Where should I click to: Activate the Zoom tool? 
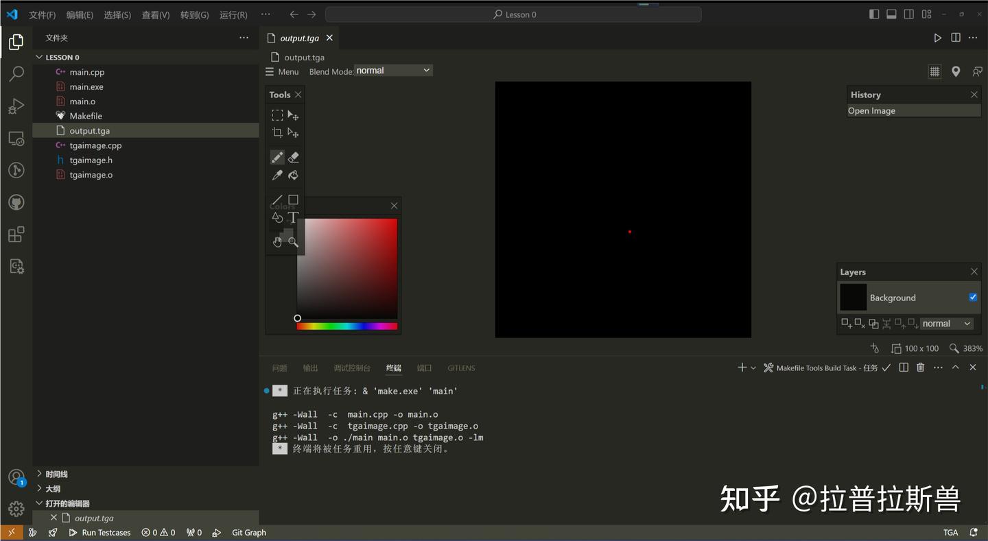pos(293,241)
